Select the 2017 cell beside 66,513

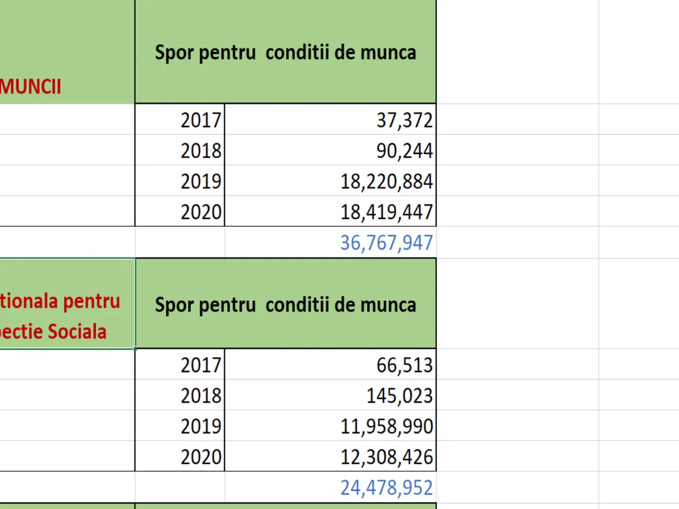click(180, 364)
